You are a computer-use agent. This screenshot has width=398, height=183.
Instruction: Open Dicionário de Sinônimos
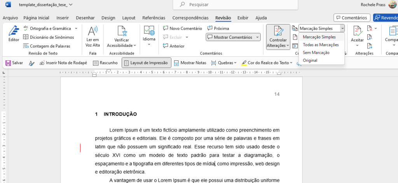point(49,37)
